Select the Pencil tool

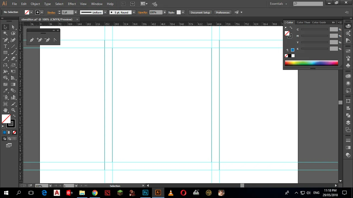5,59
